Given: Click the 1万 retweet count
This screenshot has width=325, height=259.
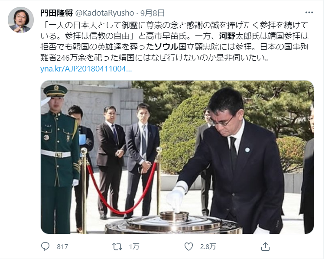Looking at the screenshot, I should point(134,247).
